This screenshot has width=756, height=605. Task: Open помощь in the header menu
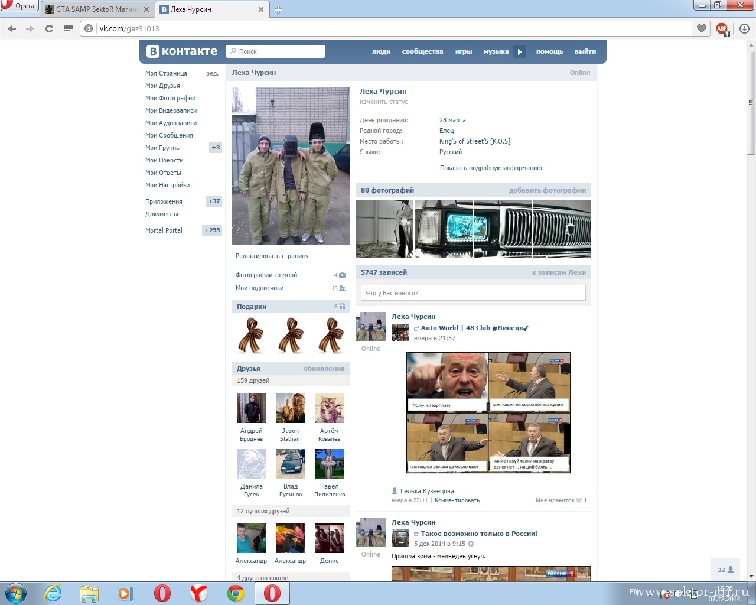tap(549, 51)
